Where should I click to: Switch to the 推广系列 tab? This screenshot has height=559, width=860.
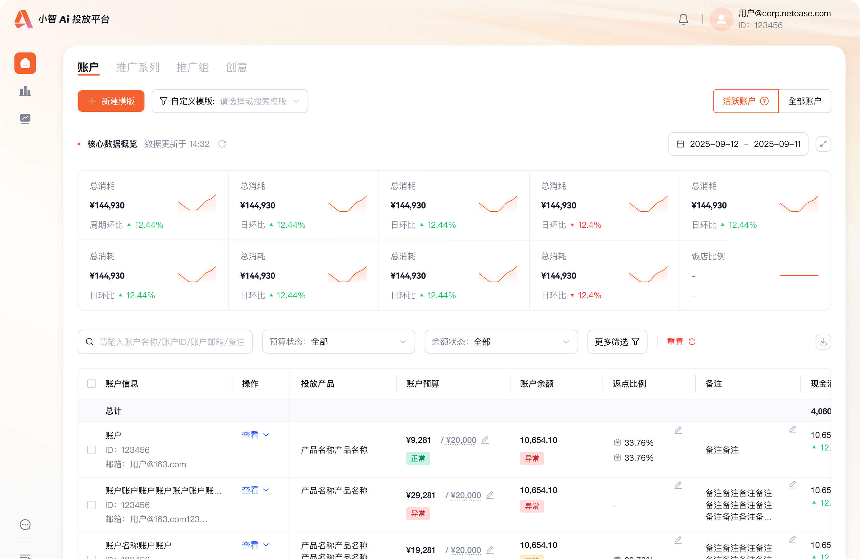point(138,68)
